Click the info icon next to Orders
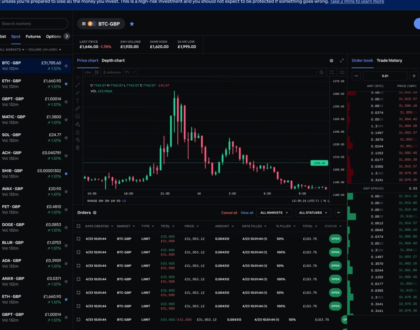420x330 pixels. 94,213
